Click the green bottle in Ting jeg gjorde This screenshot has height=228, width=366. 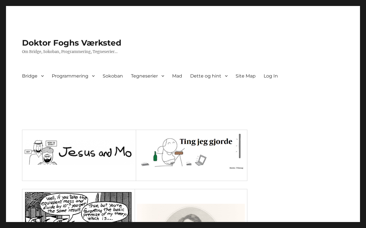click(155, 156)
